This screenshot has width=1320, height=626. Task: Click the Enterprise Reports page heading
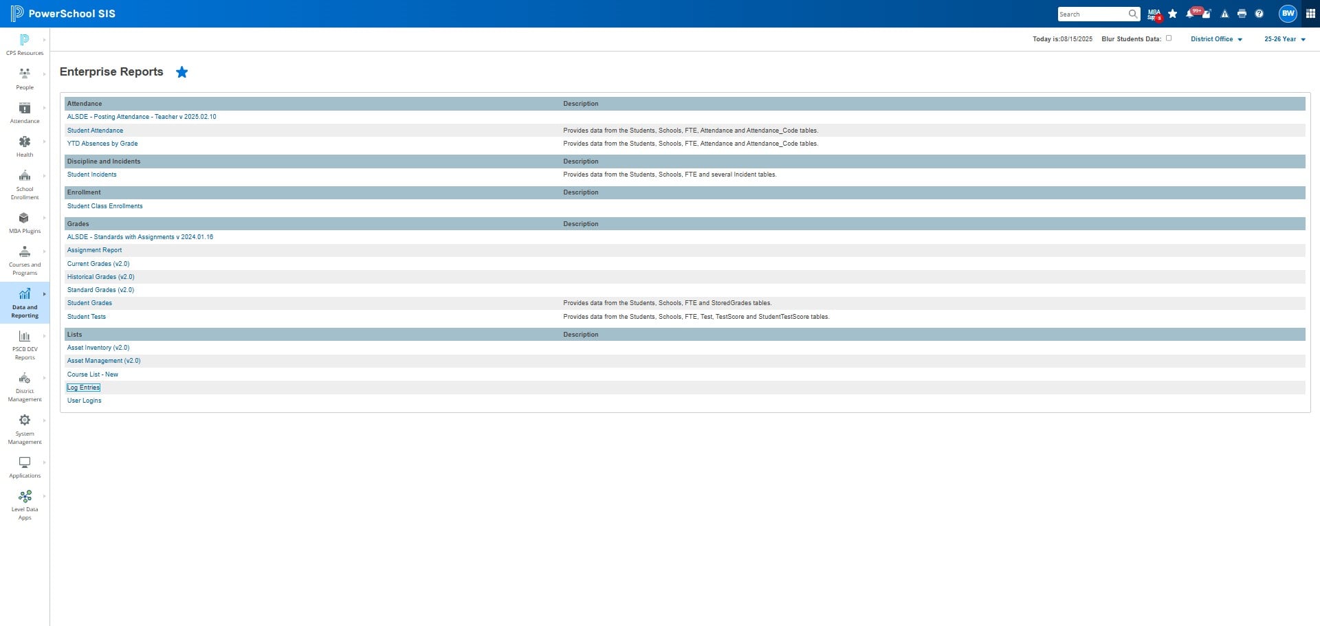(x=111, y=71)
